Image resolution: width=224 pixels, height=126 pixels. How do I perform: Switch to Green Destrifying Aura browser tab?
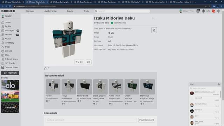pos(61,2)
